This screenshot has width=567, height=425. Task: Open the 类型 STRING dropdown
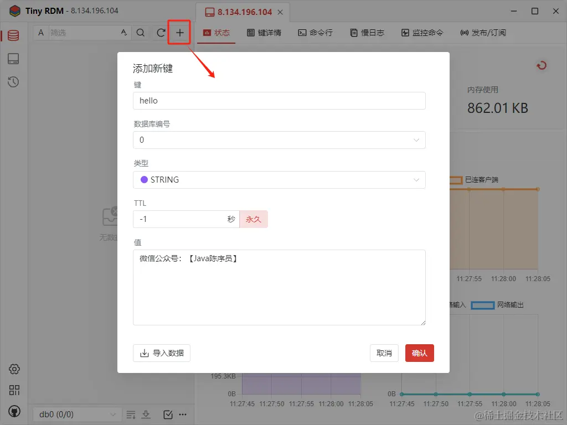tap(279, 180)
